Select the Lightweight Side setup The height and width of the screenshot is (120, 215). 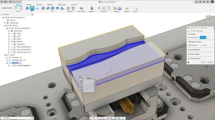pyautogui.click(x=17, y=60)
